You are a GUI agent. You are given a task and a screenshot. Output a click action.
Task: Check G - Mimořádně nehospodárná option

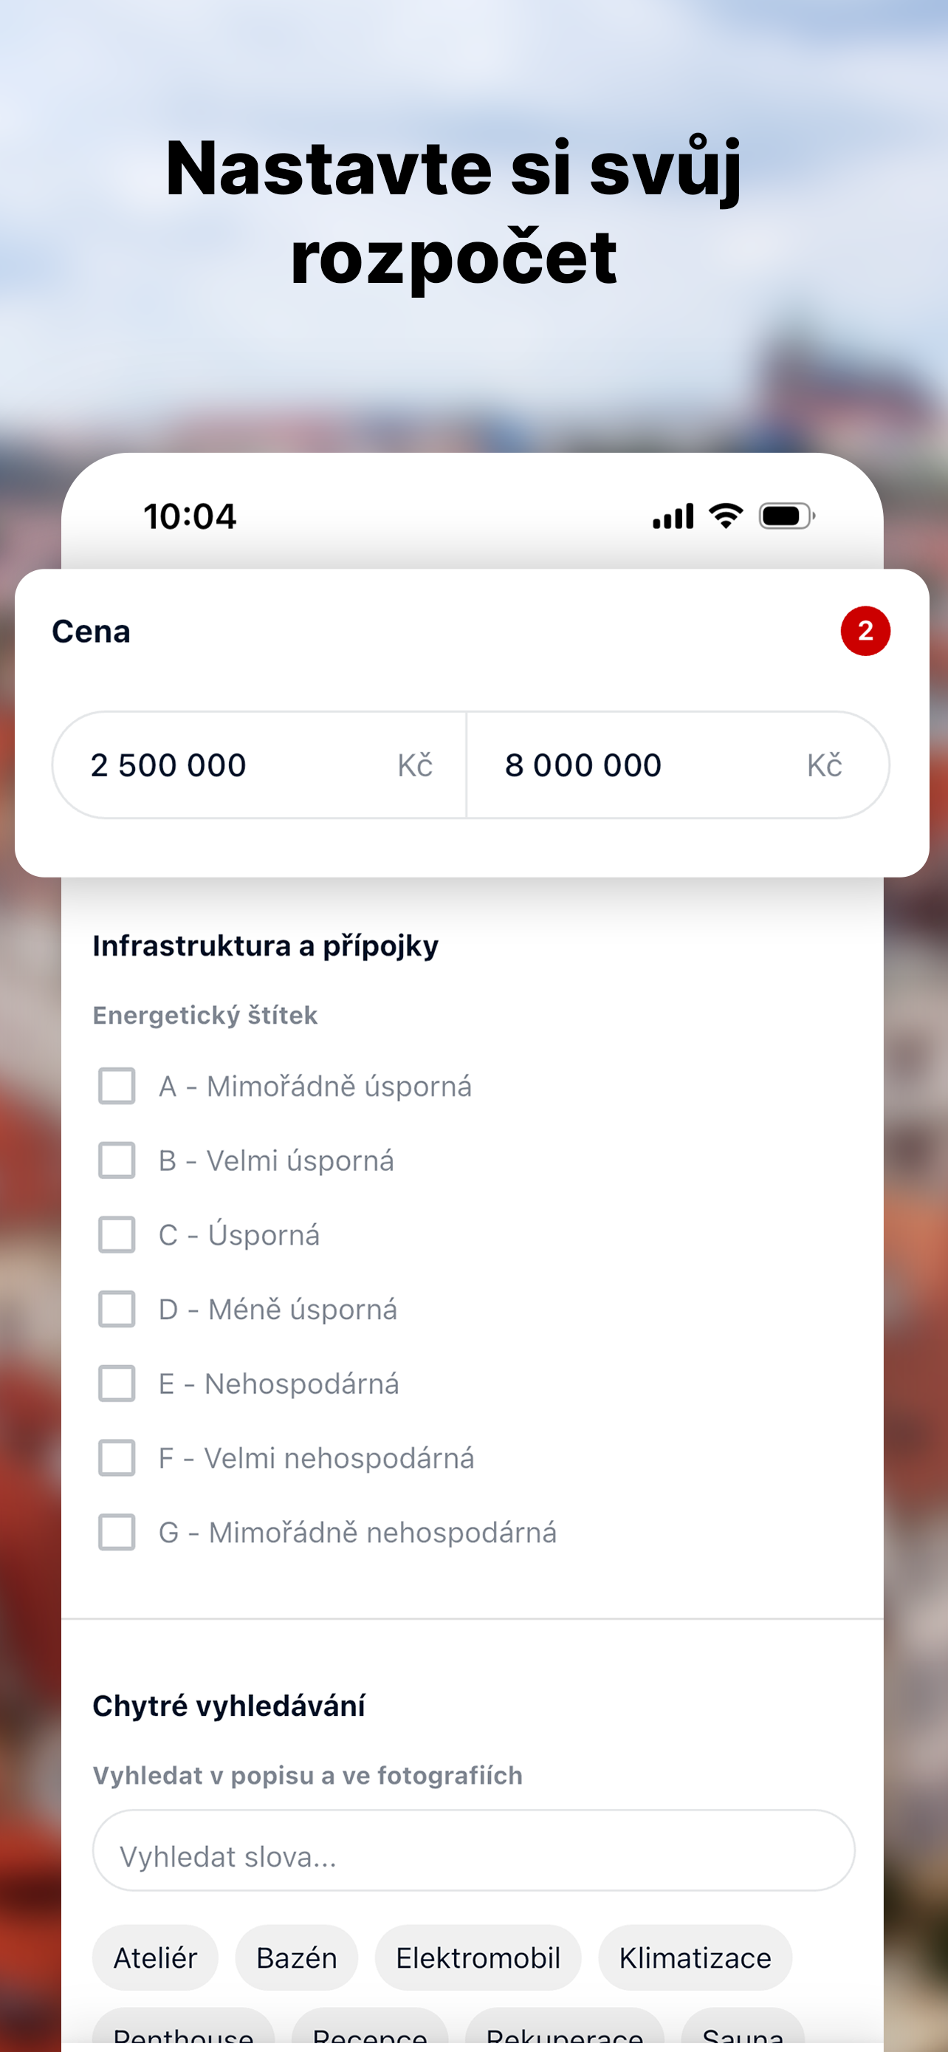point(116,1532)
